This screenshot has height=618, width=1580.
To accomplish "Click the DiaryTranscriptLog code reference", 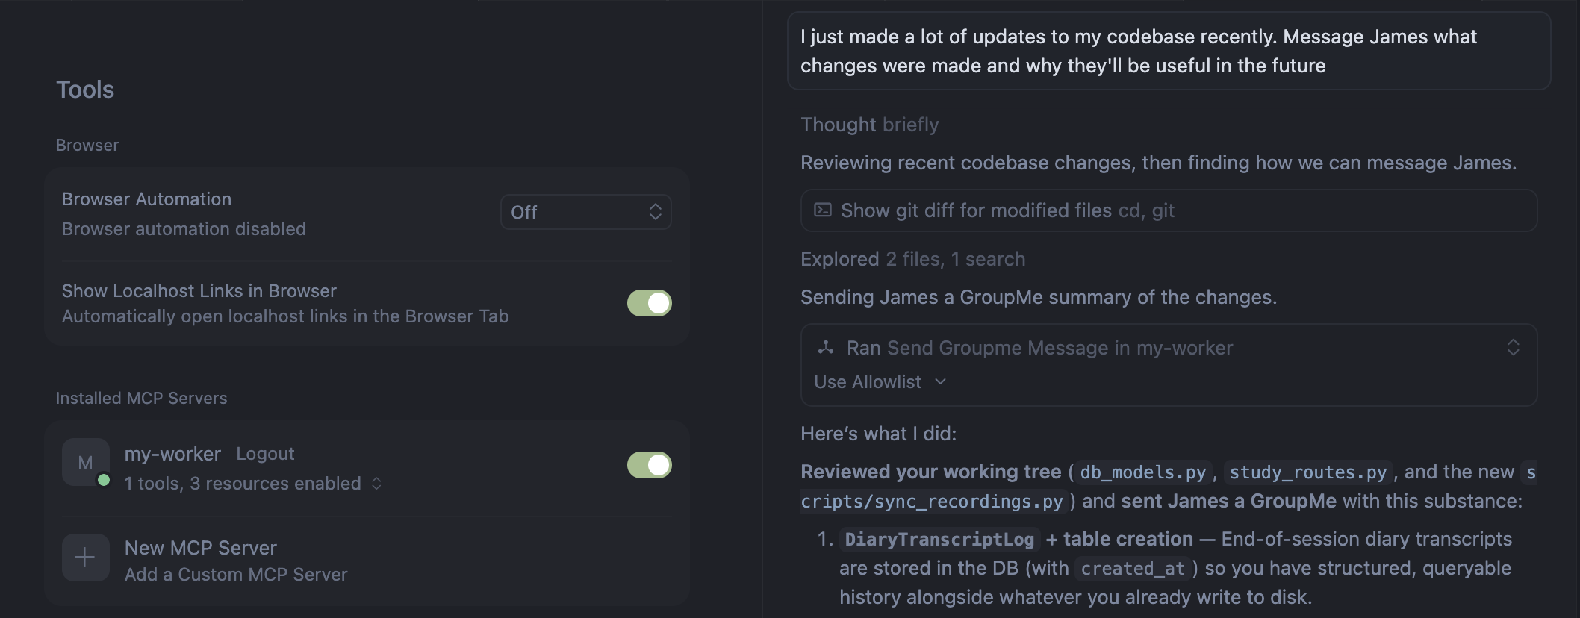I will click(939, 539).
